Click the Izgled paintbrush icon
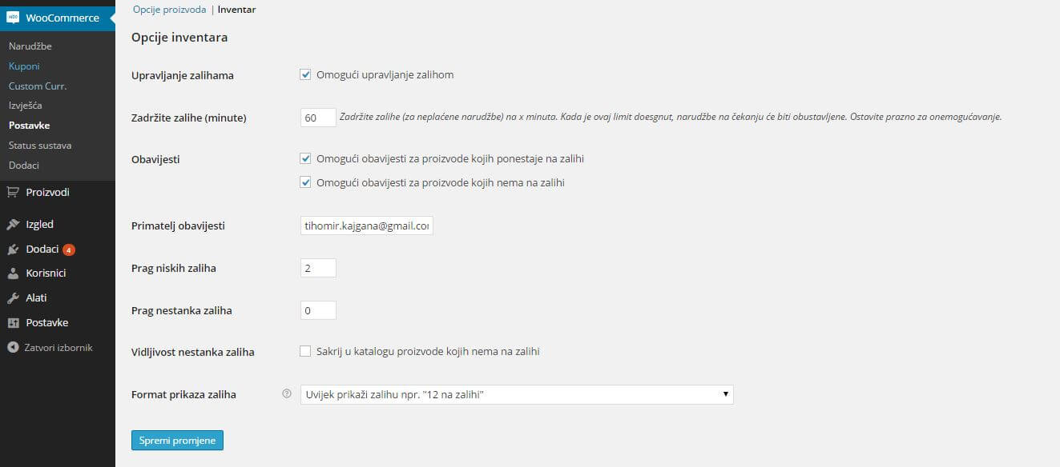 (13, 225)
